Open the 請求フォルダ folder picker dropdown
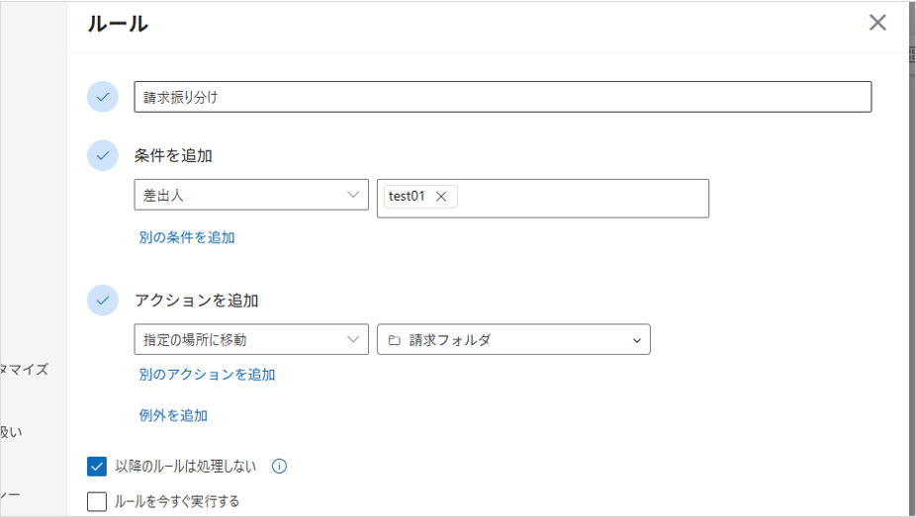Viewport: 916px width, 517px height. [636, 340]
